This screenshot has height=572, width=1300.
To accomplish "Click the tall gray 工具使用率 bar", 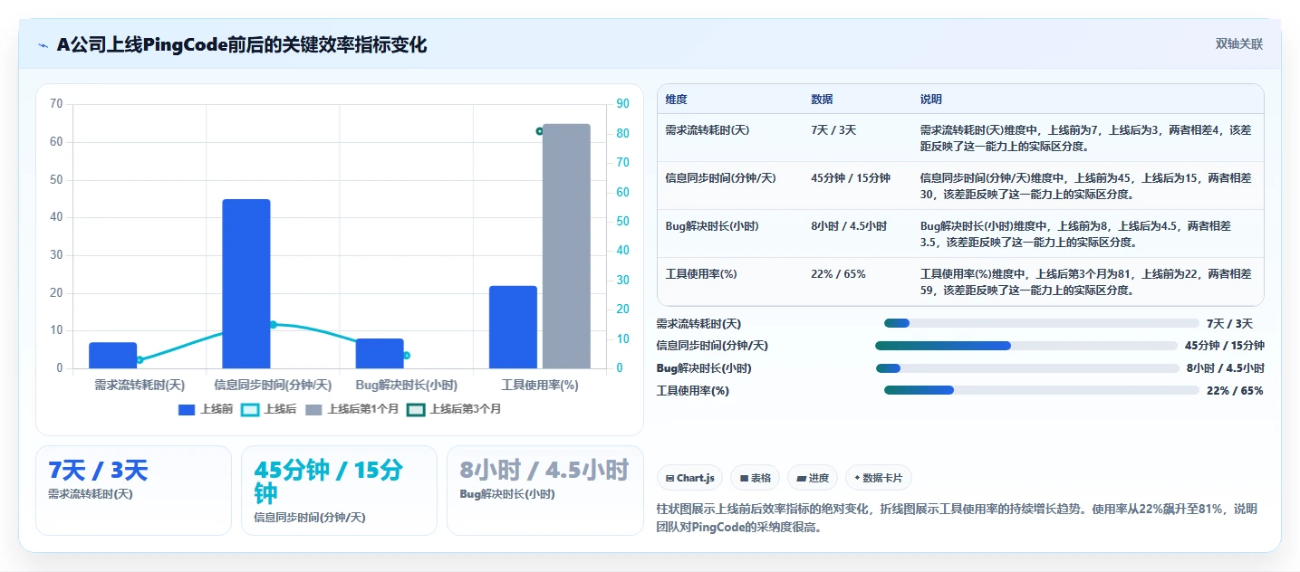I will 566,246.
